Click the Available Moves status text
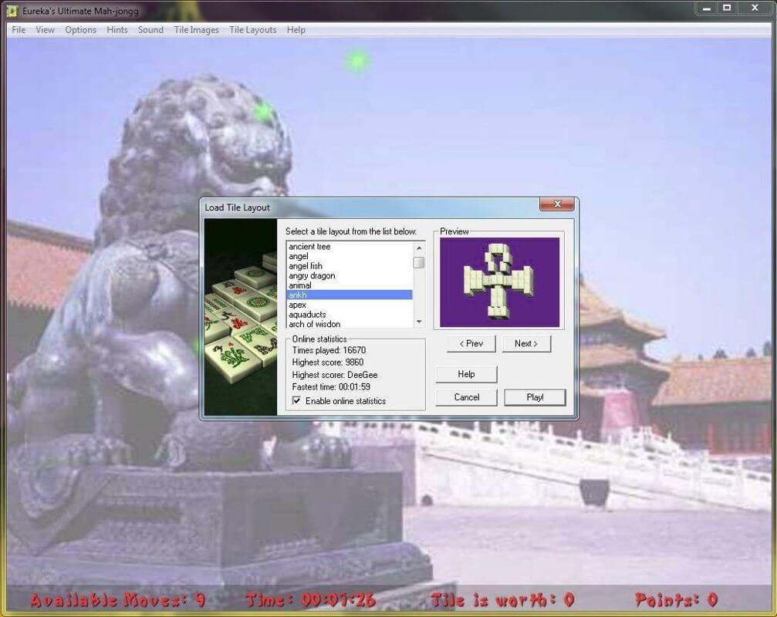The width and height of the screenshot is (777, 617). 118,600
